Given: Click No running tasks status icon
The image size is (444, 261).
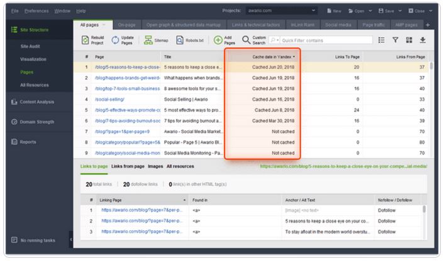Looking at the screenshot, I should pyautogui.click(x=14, y=240).
